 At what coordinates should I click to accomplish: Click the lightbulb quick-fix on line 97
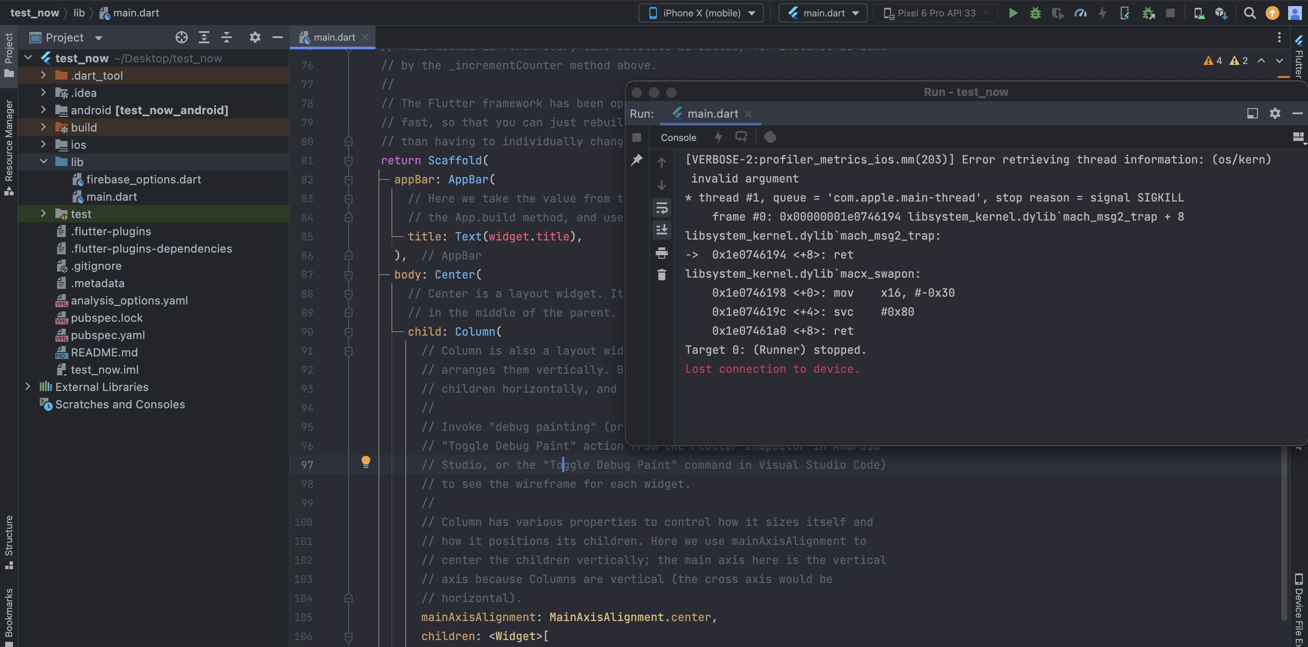(365, 461)
